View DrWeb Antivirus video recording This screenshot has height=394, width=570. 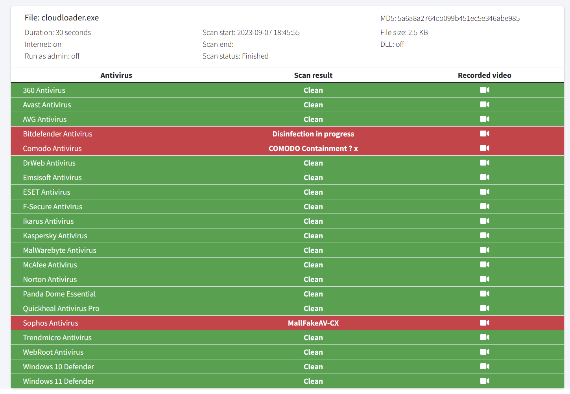(485, 163)
